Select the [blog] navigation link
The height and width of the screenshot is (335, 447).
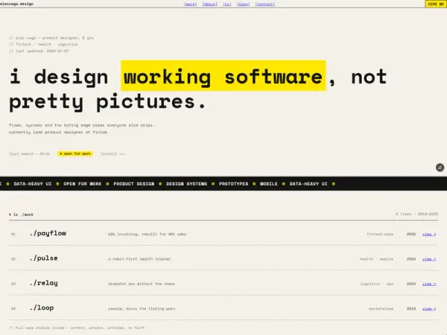tap(244, 4)
